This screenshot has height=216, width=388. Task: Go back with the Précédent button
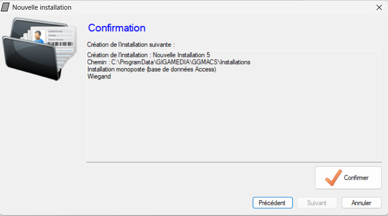pyautogui.click(x=273, y=203)
